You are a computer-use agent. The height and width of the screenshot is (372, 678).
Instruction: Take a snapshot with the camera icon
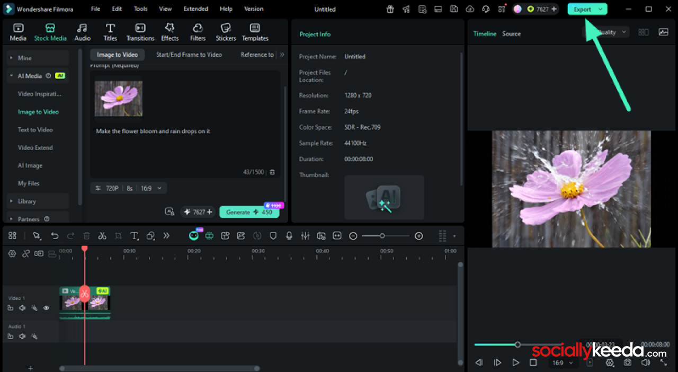(x=628, y=362)
